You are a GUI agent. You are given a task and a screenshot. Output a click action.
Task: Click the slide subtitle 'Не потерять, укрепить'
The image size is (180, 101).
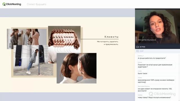point(107,42)
